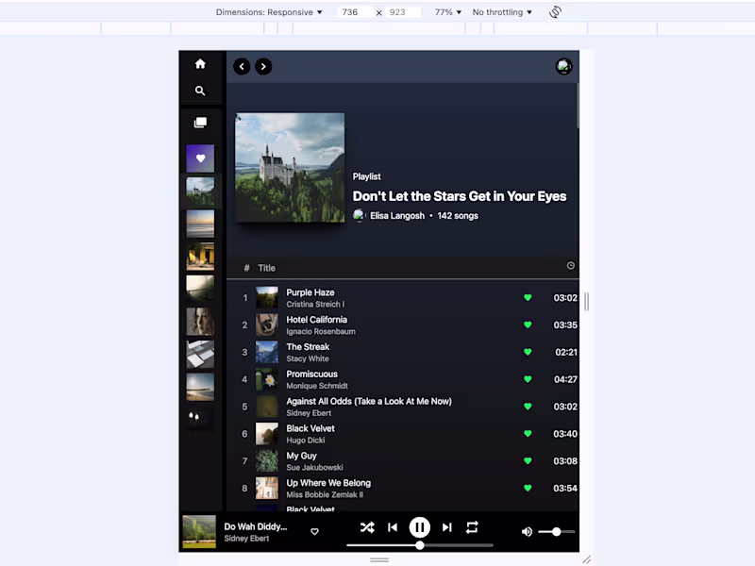755x566 pixels.
Task: Open the yellow building playlist thumbnail
Action: click(x=200, y=256)
